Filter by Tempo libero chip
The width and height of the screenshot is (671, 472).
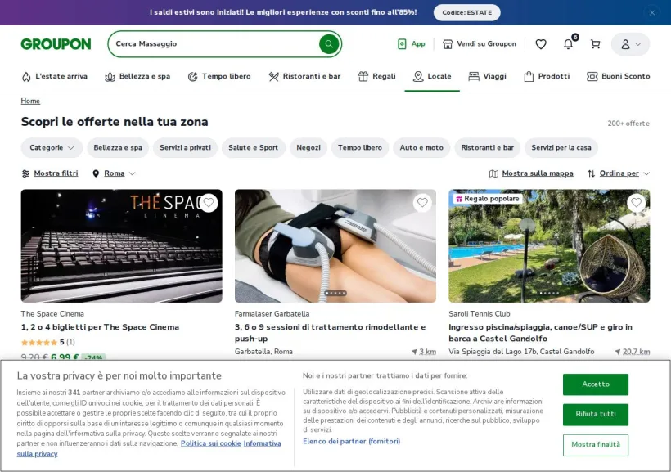tap(360, 147)
